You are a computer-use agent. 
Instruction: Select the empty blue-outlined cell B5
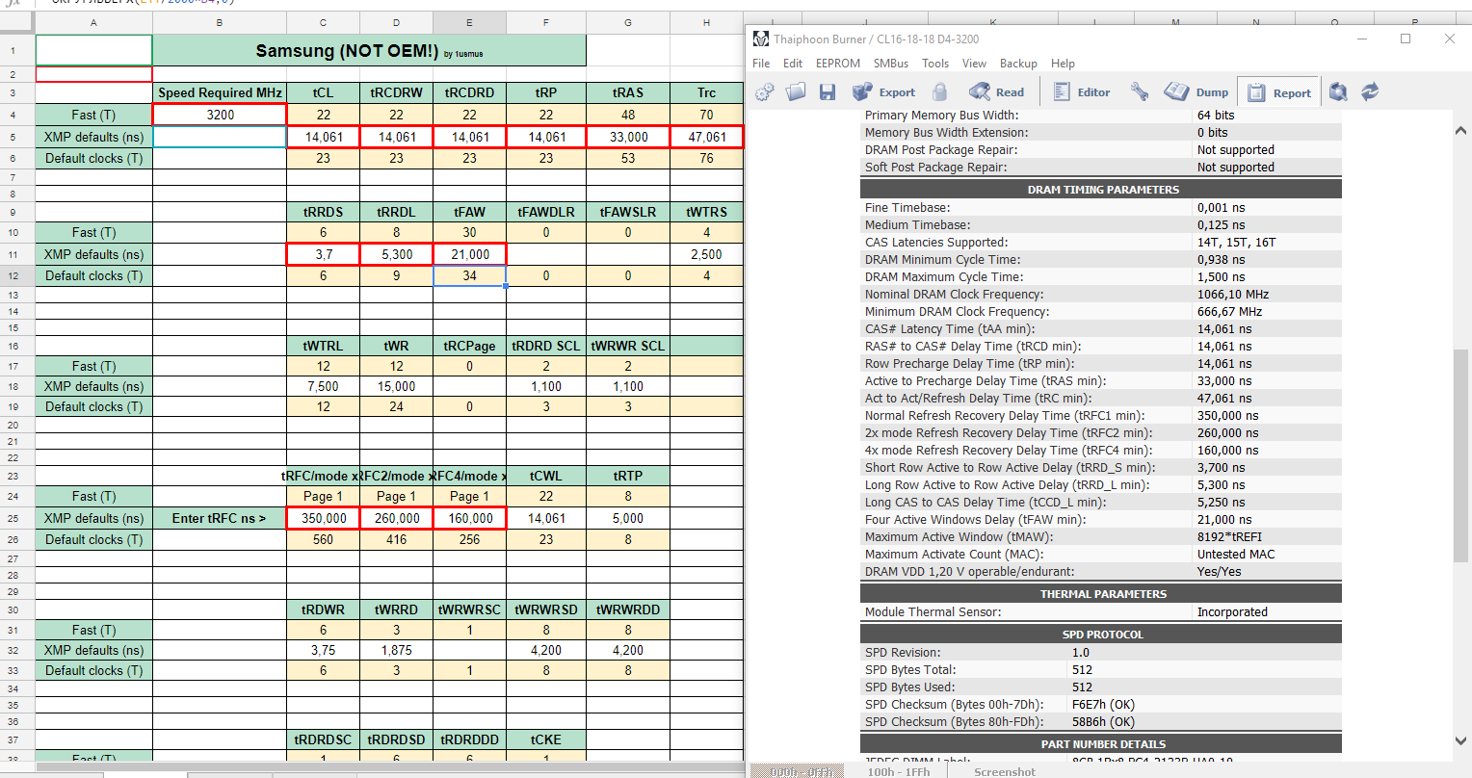[220, 137]
